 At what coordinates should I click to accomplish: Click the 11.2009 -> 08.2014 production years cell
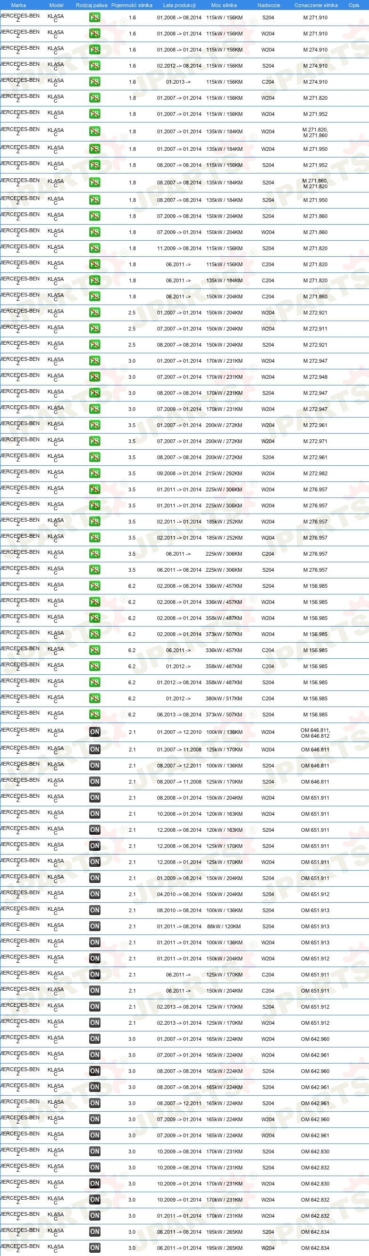(179, 248)
